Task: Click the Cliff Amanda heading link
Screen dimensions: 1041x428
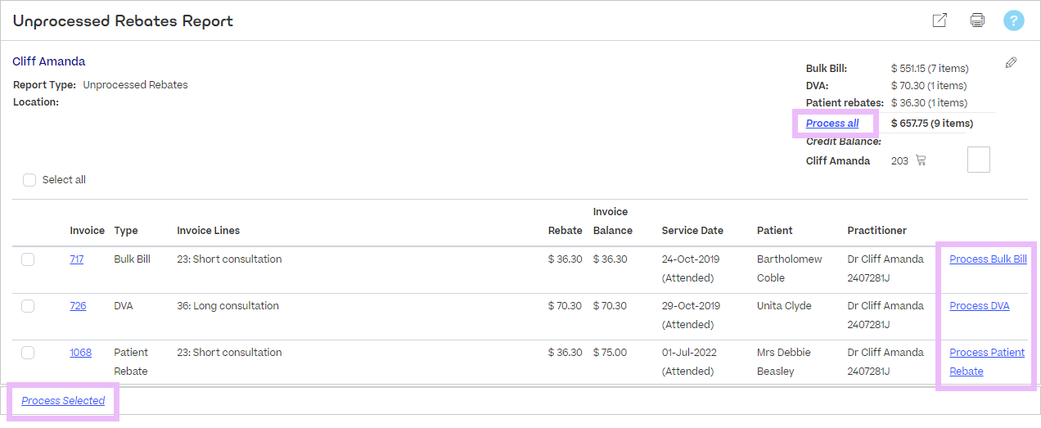Action: [x=49, y=61]
